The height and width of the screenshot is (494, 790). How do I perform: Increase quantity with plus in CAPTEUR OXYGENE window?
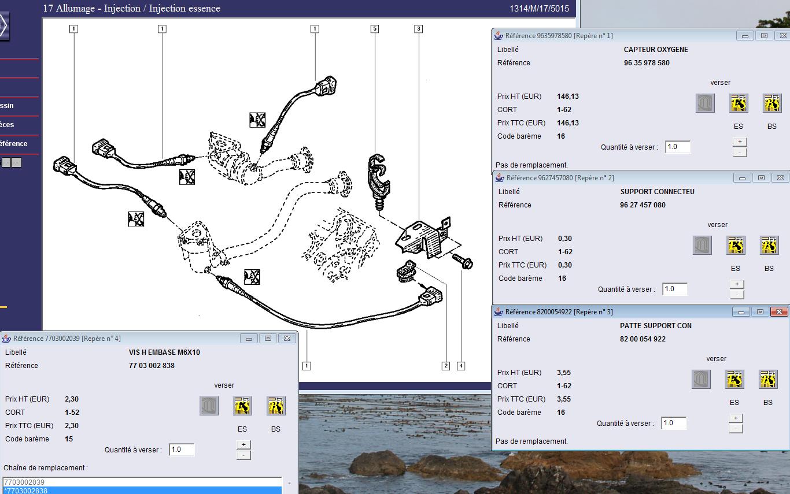click(x=739, y=142)
